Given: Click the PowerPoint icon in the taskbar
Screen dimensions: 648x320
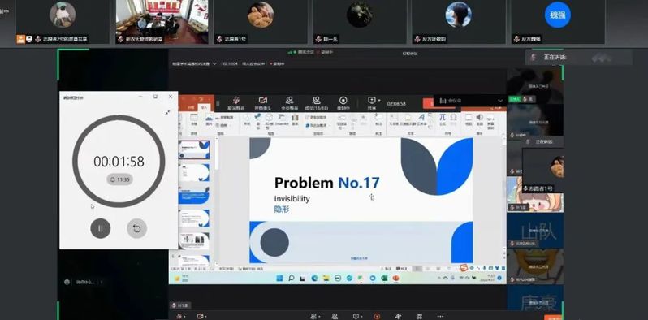Looking at the screenshot, I should click(x=395, y=279).
